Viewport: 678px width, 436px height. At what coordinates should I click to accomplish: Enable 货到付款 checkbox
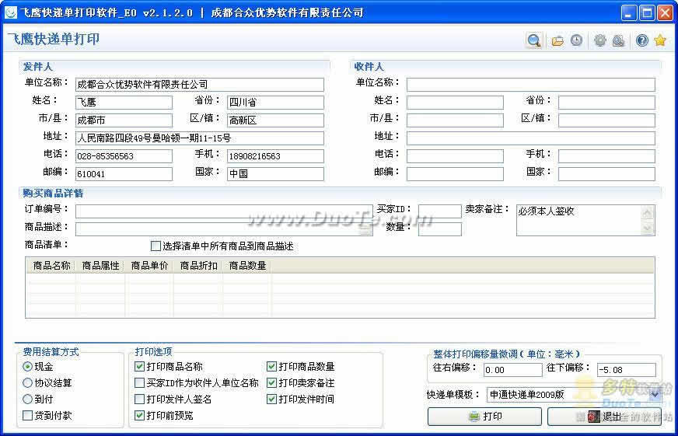click(x=27, y=415)
